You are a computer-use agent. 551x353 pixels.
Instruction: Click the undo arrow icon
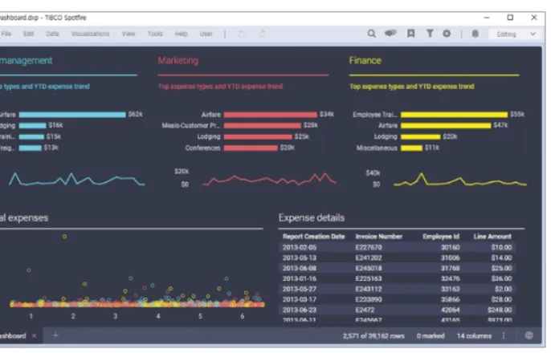tap(241, 34)
